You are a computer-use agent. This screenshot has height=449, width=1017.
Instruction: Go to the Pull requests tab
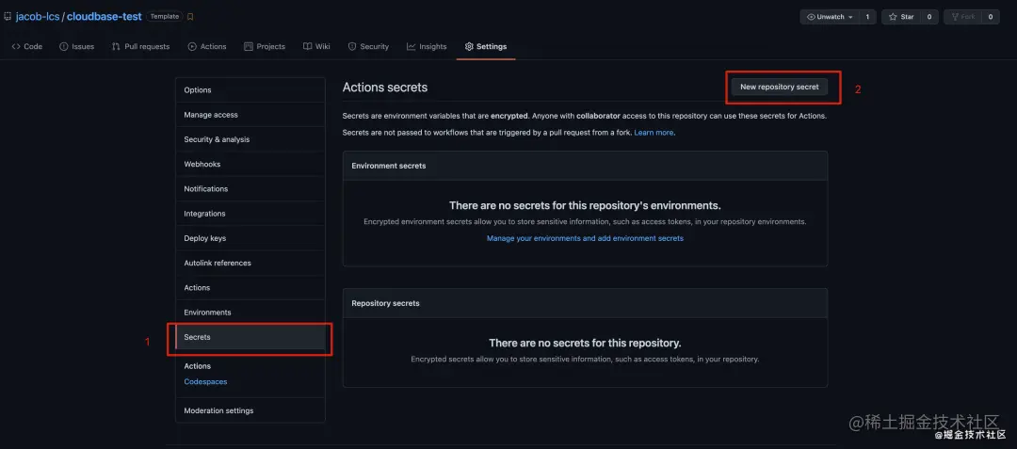tap(141, 46)
